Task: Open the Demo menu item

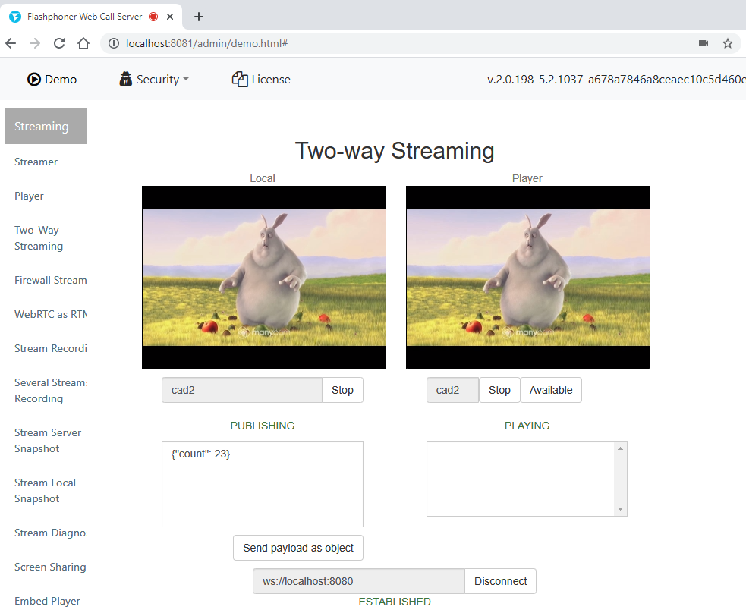Action: pos(52,79)
